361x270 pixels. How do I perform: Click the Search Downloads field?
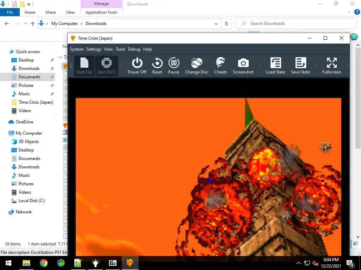click(x=296, y=24)
